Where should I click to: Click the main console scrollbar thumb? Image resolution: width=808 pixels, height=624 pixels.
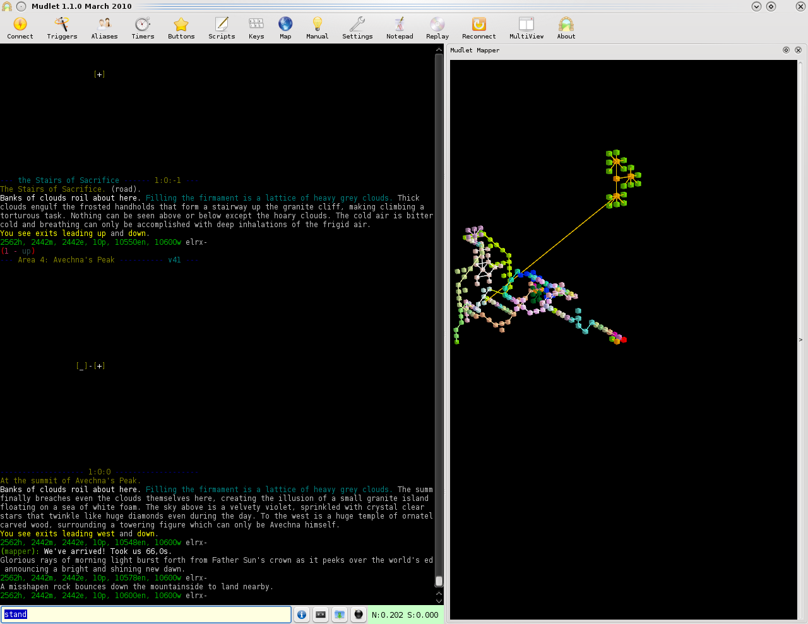(439, 581)
